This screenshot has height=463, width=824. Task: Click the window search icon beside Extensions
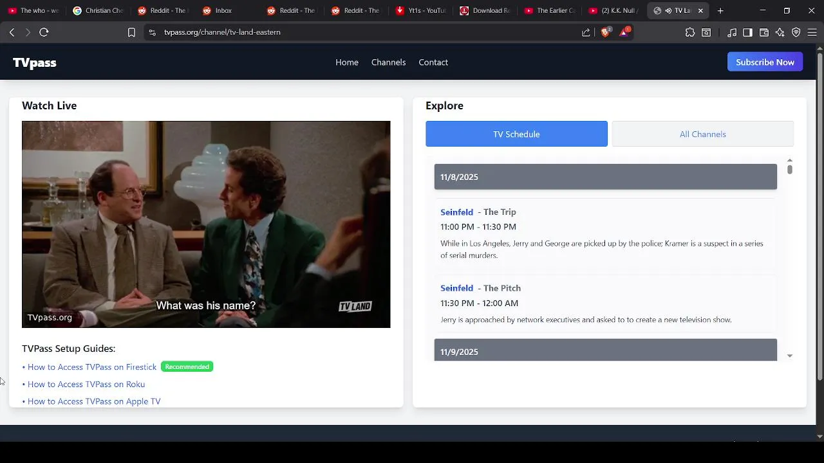pos(706,32)
